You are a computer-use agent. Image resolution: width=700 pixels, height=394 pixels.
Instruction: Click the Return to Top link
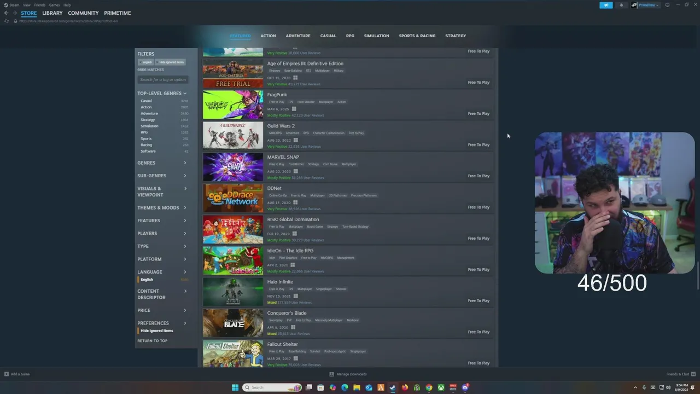tap(153, 341)
